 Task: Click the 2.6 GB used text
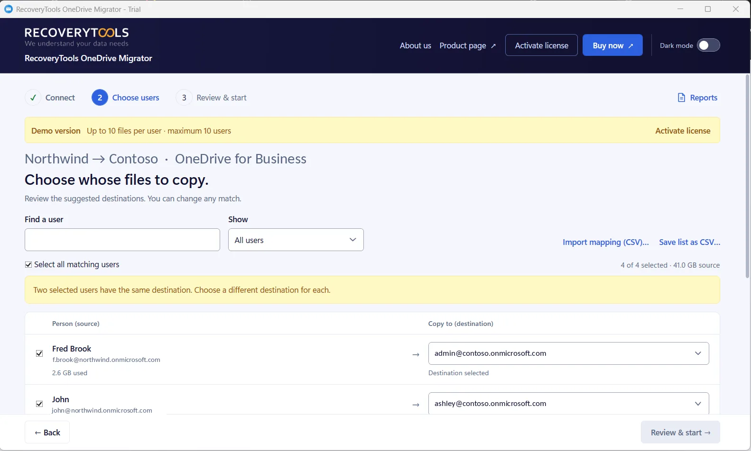[x=70, y=373]
